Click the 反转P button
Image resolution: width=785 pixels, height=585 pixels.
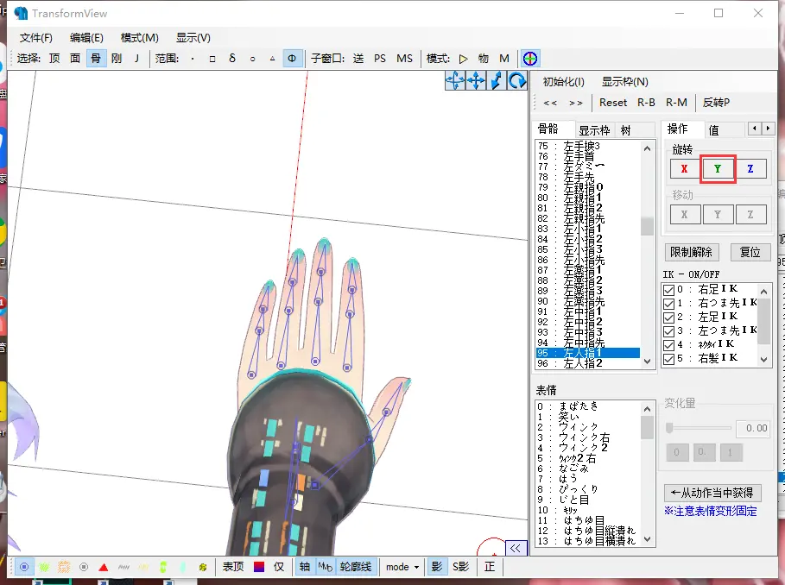coord(716,103)
